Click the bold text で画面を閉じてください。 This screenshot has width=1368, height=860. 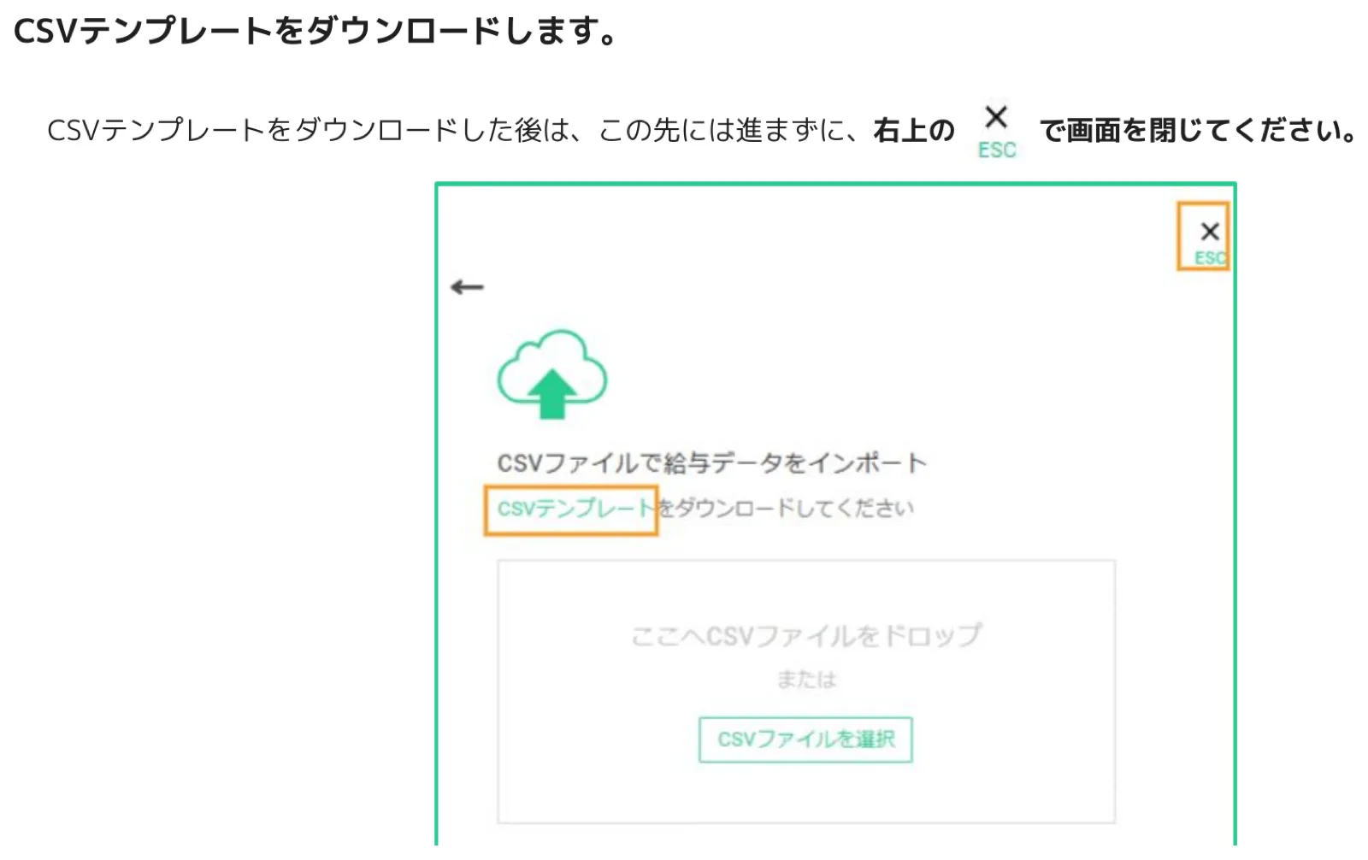tap(1199, 131)
